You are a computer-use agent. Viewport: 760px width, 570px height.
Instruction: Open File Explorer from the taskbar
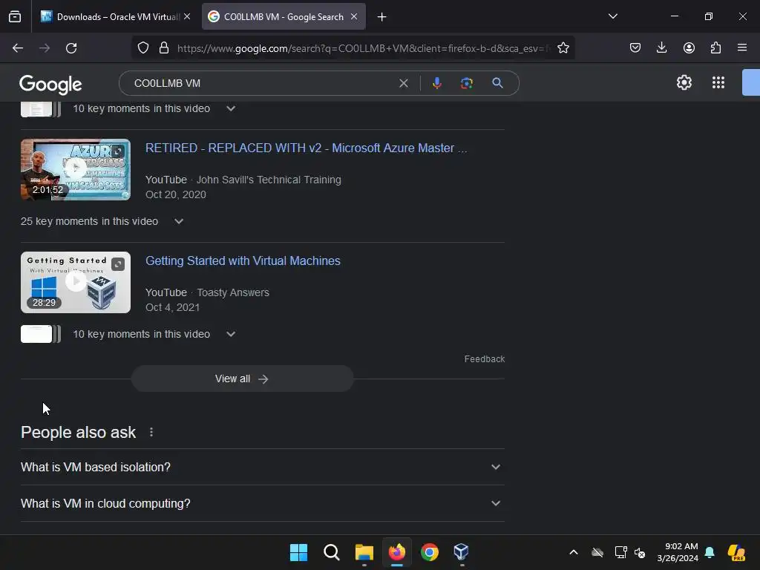(x=364, y=552)
